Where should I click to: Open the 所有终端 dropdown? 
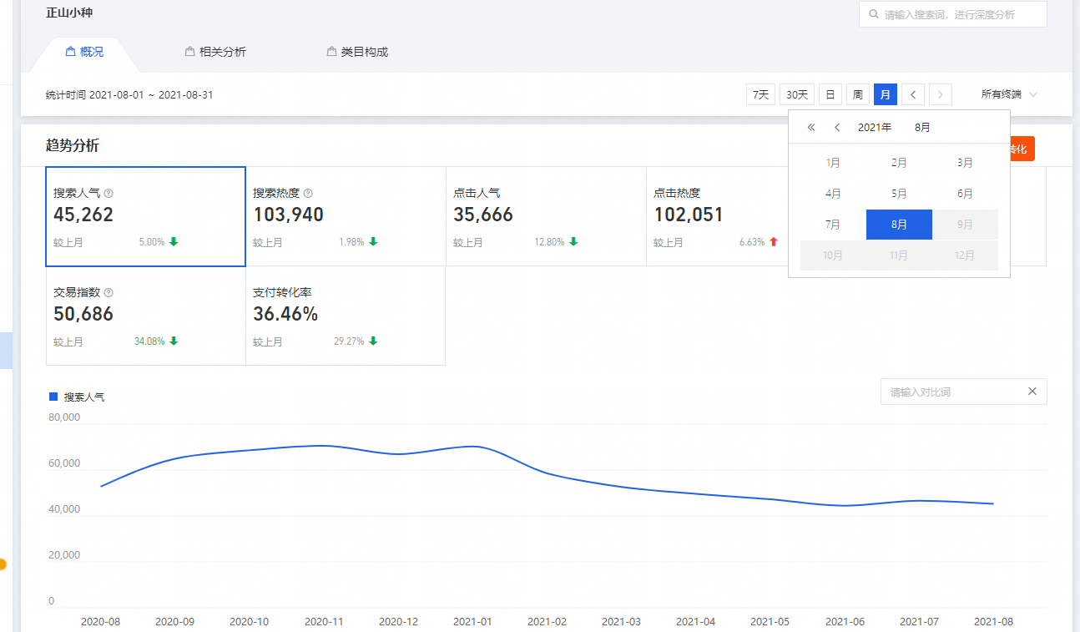point(1009,94)
